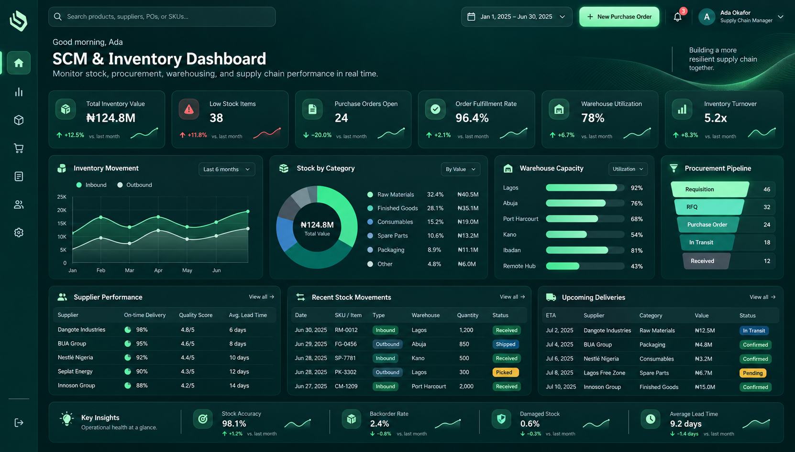Click the Procurement Pipeline funnel icon
The image size is (795, 452).
pyautogui.click(x=674, y=168)
